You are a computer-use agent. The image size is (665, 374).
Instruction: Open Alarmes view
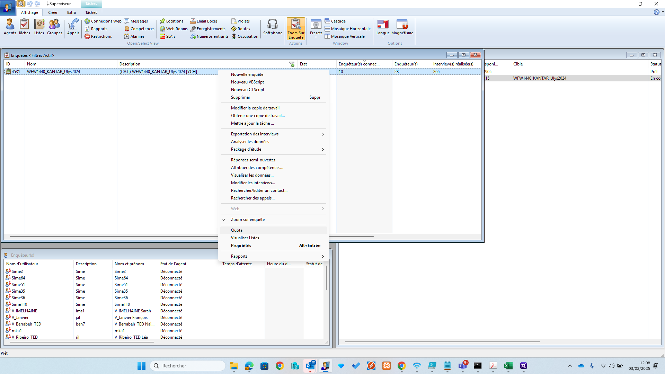pos(134,36)
